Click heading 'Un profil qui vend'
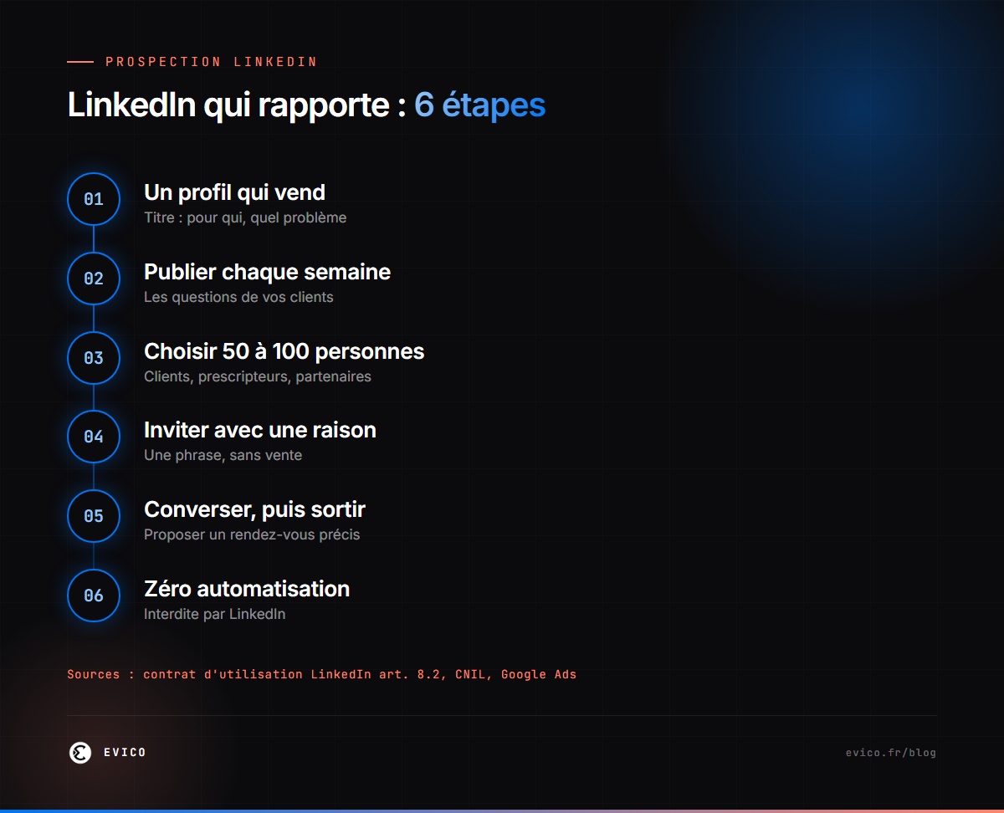Viewport: 1004px width, 813px height. click(x=234, y=192)
